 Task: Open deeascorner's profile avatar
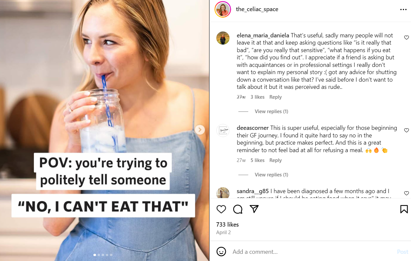tap(223, 130)
